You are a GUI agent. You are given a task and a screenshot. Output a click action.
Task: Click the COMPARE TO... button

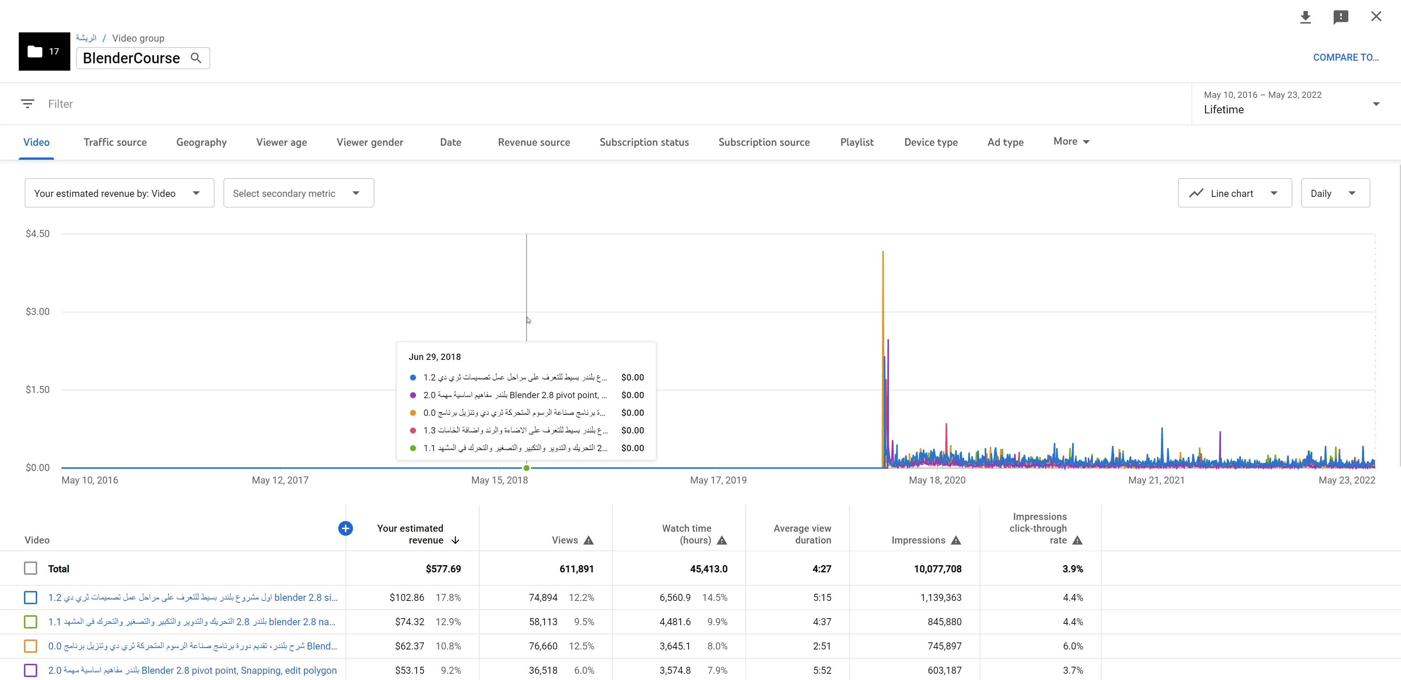(x=1345, y=58)
